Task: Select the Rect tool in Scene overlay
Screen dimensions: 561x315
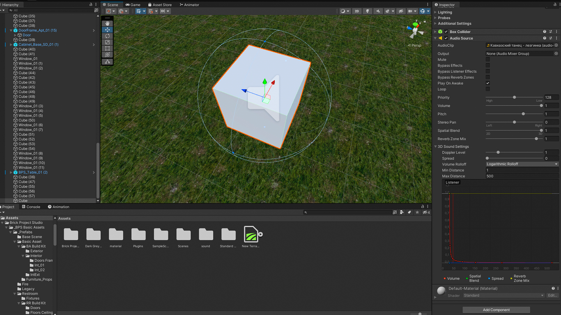Action: [107, 48]
